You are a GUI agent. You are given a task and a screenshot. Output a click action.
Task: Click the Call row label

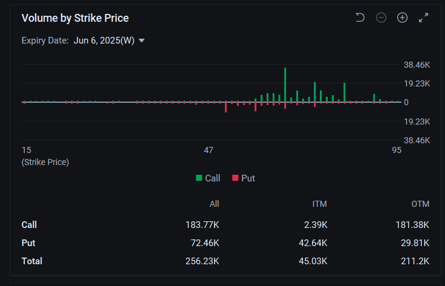29,225
